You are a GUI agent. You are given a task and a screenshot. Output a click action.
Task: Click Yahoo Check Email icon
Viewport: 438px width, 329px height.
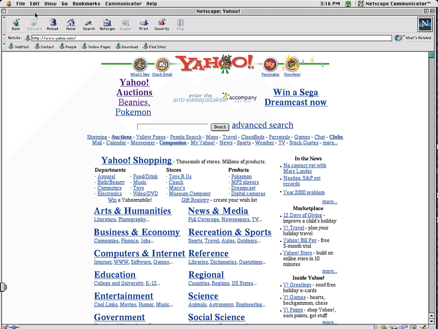(x=162, y=65)
